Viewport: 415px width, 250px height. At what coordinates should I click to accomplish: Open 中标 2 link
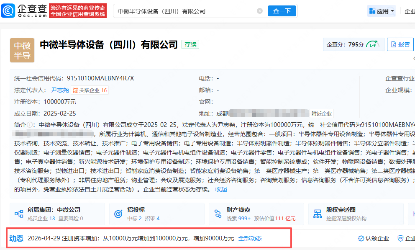(x=134, y=219)
